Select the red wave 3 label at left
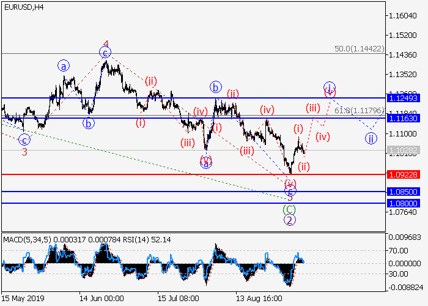 [x=24, y=152]
